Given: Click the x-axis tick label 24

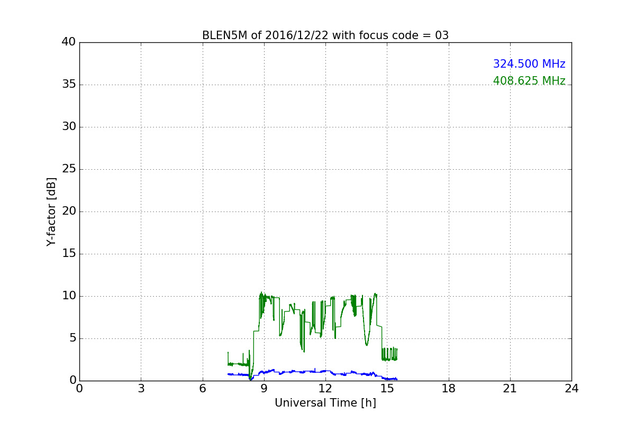Looking at the screenshot, I should click(571, 389).
